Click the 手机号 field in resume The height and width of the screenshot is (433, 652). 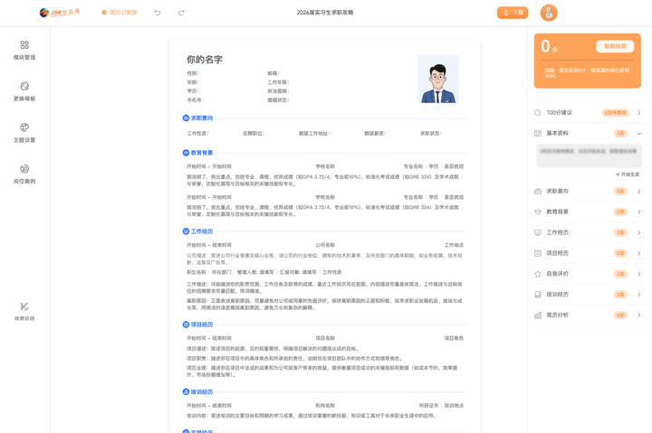pos(195,100)
